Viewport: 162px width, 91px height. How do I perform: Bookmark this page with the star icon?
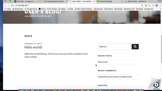click(142, 6)
